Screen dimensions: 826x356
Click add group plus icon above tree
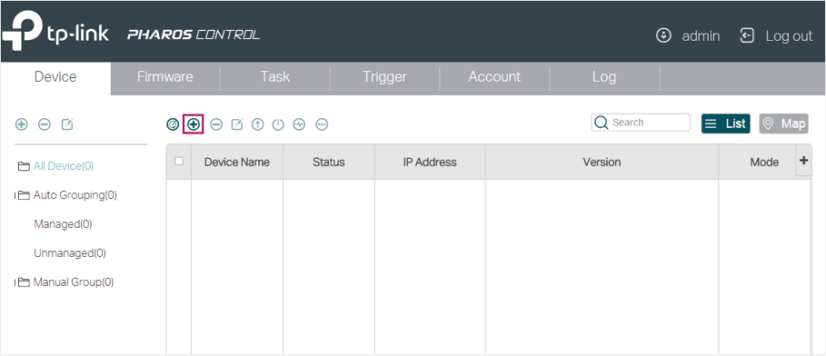[x=22, y=124]
